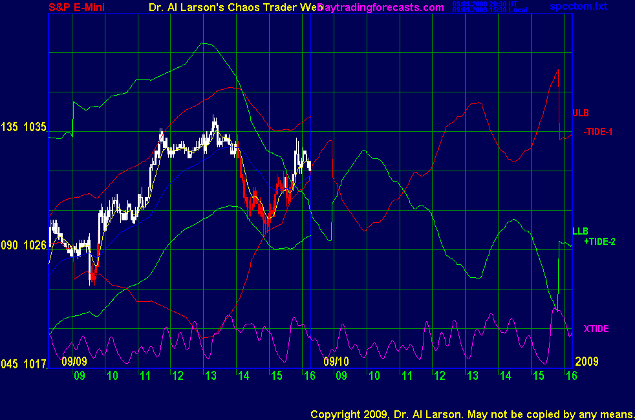
Task: Select the magenta 'XTIDE' label
Action: [596, 329]
